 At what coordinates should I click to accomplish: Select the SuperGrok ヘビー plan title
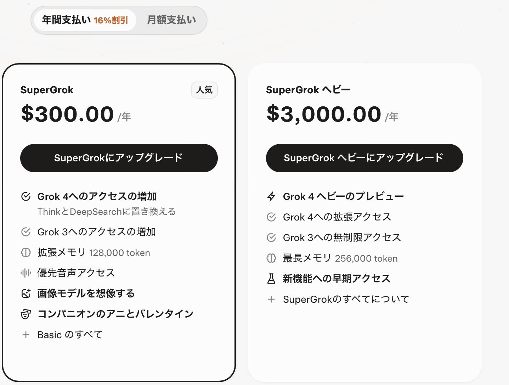(x=308, y=90)
